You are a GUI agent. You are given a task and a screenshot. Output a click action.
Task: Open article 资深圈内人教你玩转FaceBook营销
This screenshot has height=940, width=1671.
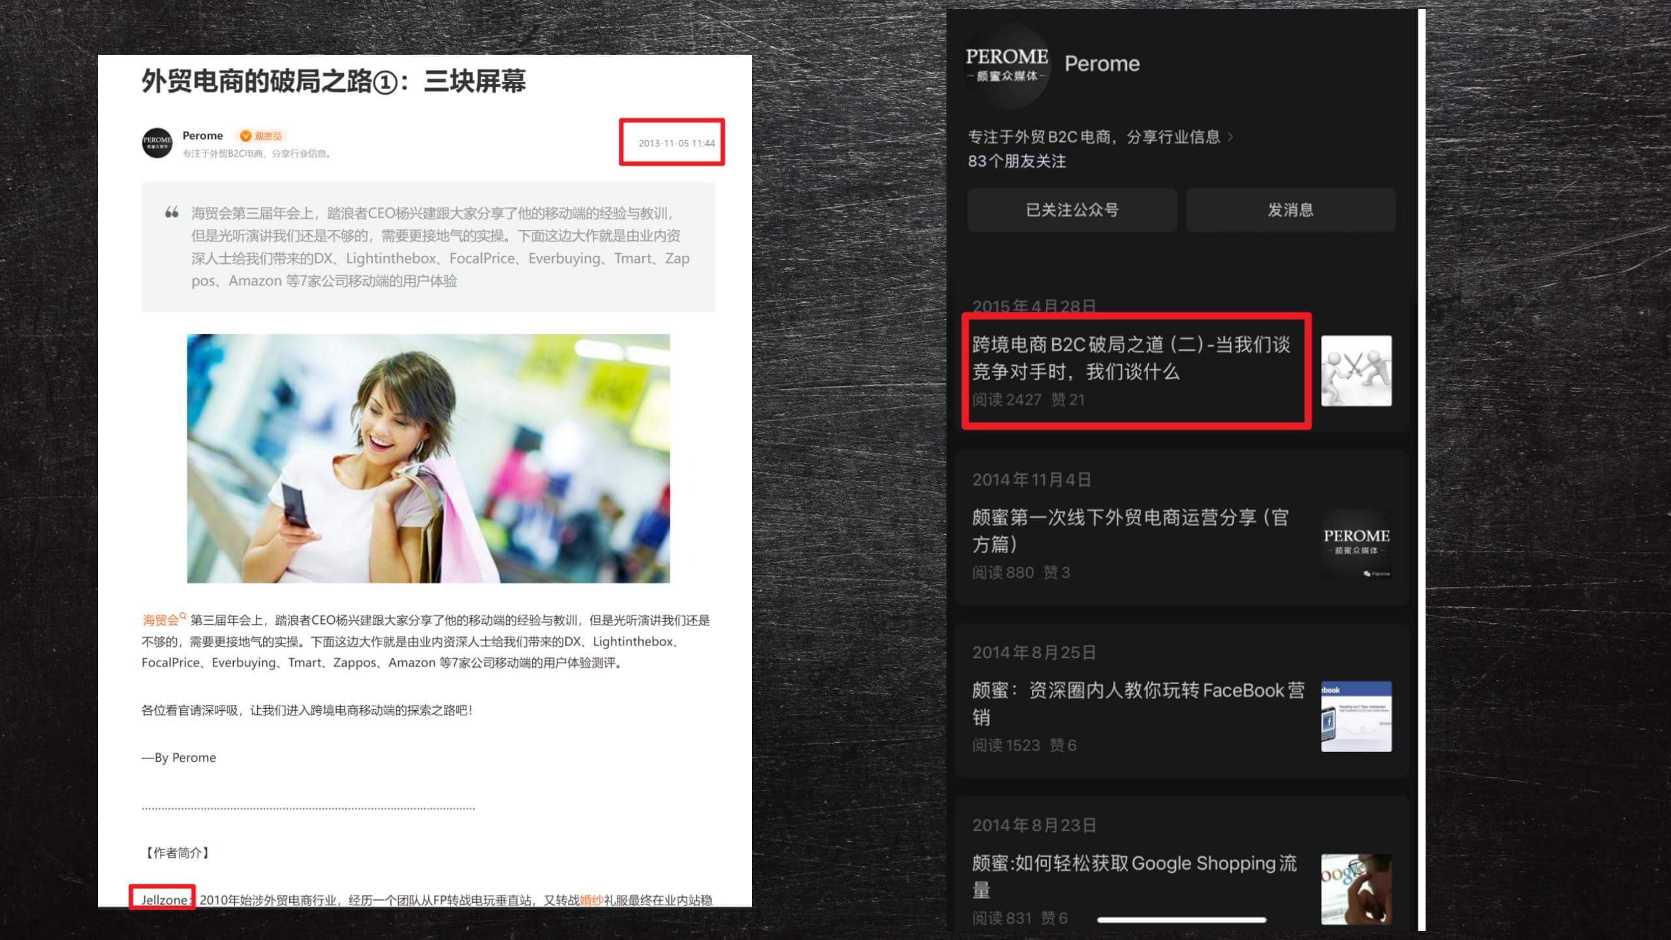[1138, 704]
